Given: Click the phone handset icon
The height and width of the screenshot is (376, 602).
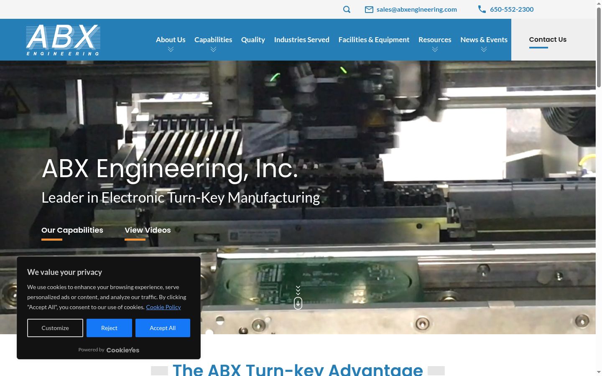Looking at the screenshot, I should click(482, 9).
